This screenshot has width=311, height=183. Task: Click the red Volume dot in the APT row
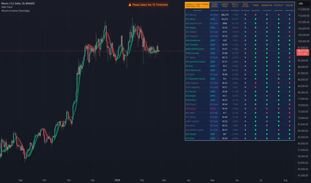pos(290,57)
